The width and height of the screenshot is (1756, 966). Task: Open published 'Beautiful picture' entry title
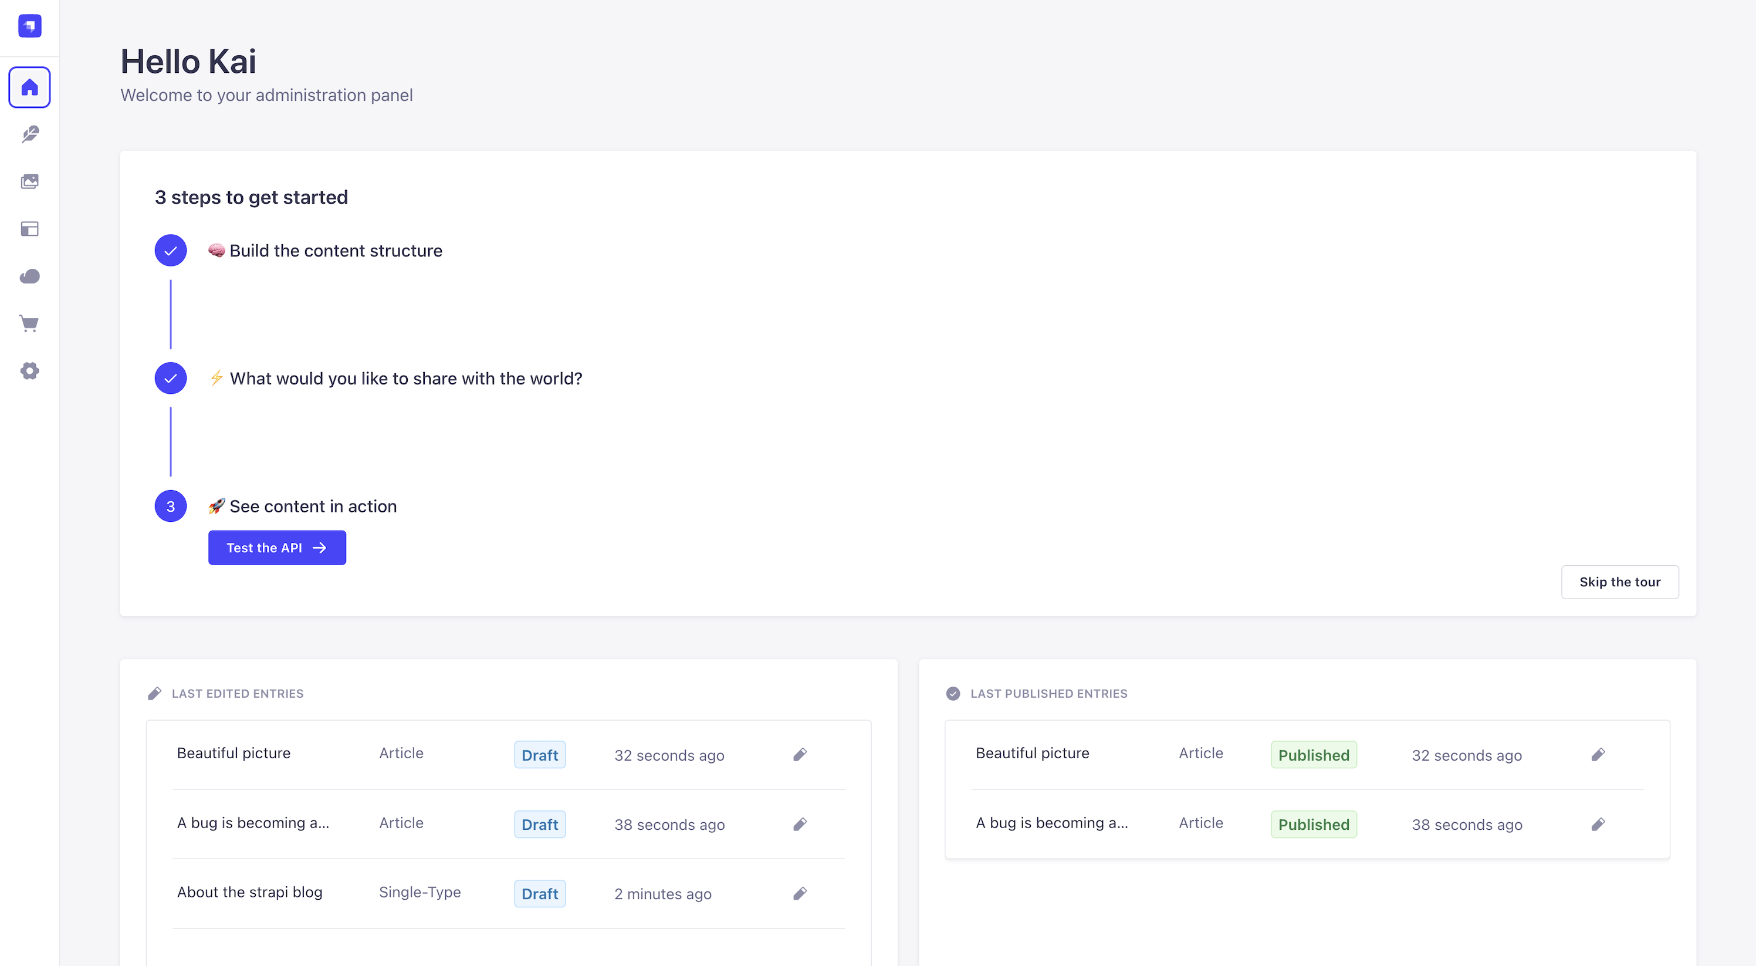(x=1032, y=754)
